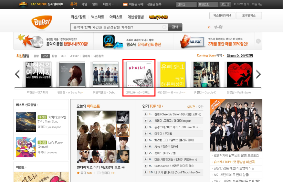Show previous albums with left arrow
Image resolution: width=283 pixels, height=182 pixels.
point(17,74)
